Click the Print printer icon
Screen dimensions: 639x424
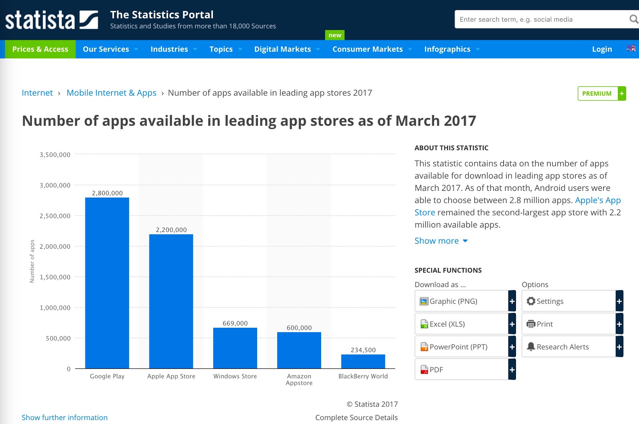tap(531, 324)
